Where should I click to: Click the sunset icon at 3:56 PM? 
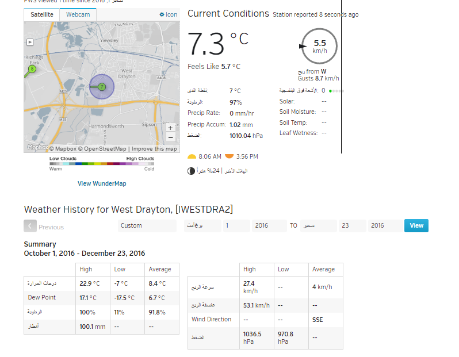(229, 156)
